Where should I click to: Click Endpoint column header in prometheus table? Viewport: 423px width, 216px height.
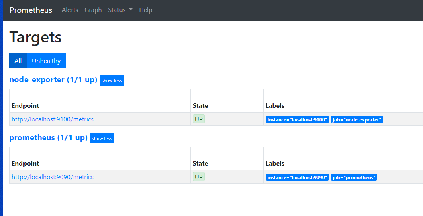coord(25,163)
